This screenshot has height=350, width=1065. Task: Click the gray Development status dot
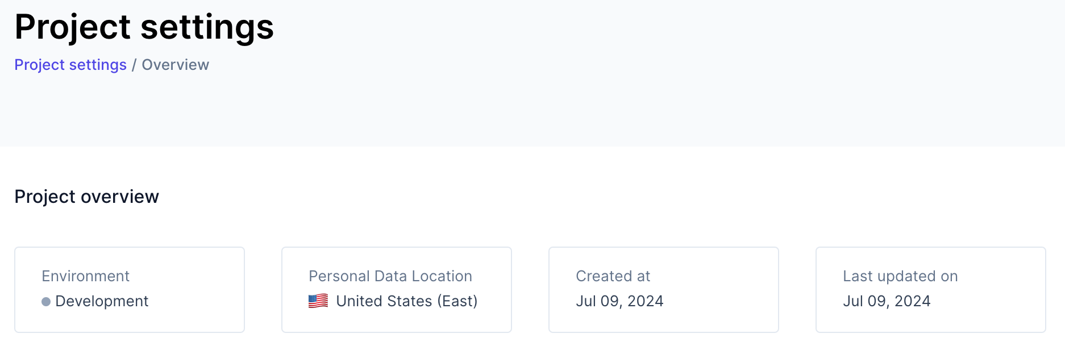(x=46, y=302)
